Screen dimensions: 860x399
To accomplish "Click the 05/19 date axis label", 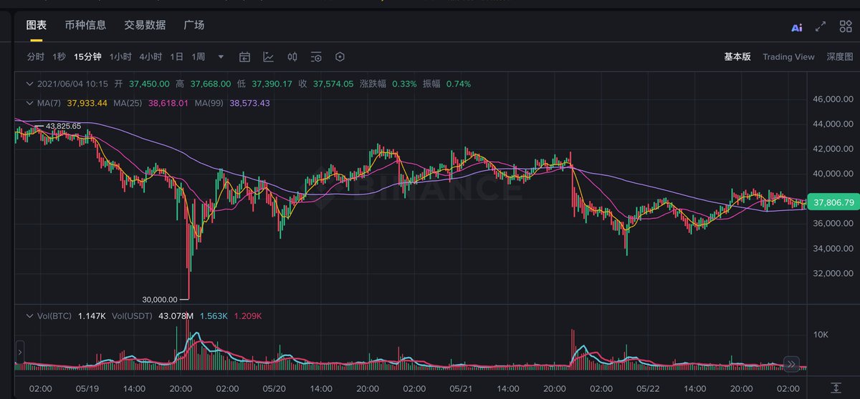I will [x=87, y=388].
